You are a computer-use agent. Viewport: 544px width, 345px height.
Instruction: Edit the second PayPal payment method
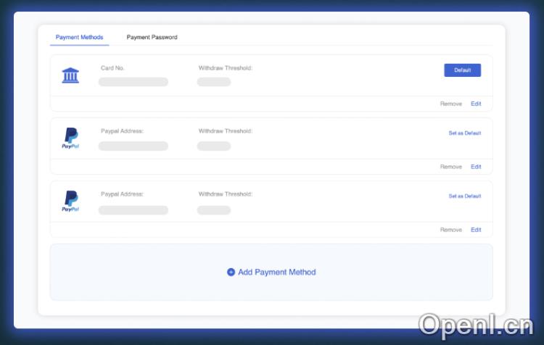(x=476, y=230)
